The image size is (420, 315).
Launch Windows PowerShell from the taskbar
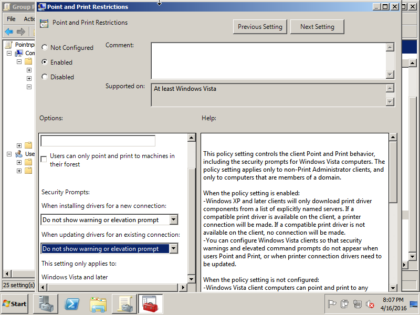72,304
